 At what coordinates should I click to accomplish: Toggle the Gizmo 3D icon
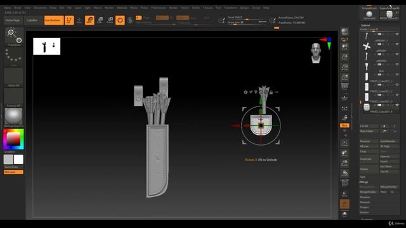[120, 20]
